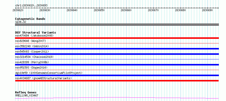Click the 2630690 ruler position label
Screen dimensions: 226x101
pyautogui.click(x=207, y=10)
